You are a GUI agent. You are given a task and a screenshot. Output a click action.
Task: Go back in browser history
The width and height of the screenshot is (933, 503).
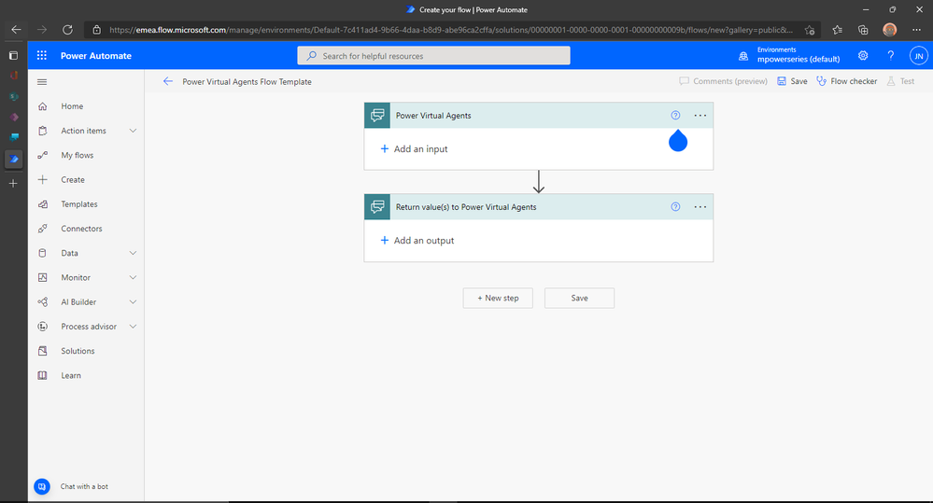(16, 30)
